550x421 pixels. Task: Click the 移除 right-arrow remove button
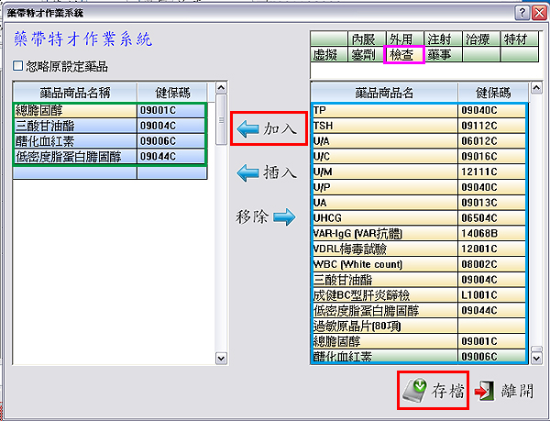(x=266, y=216)
